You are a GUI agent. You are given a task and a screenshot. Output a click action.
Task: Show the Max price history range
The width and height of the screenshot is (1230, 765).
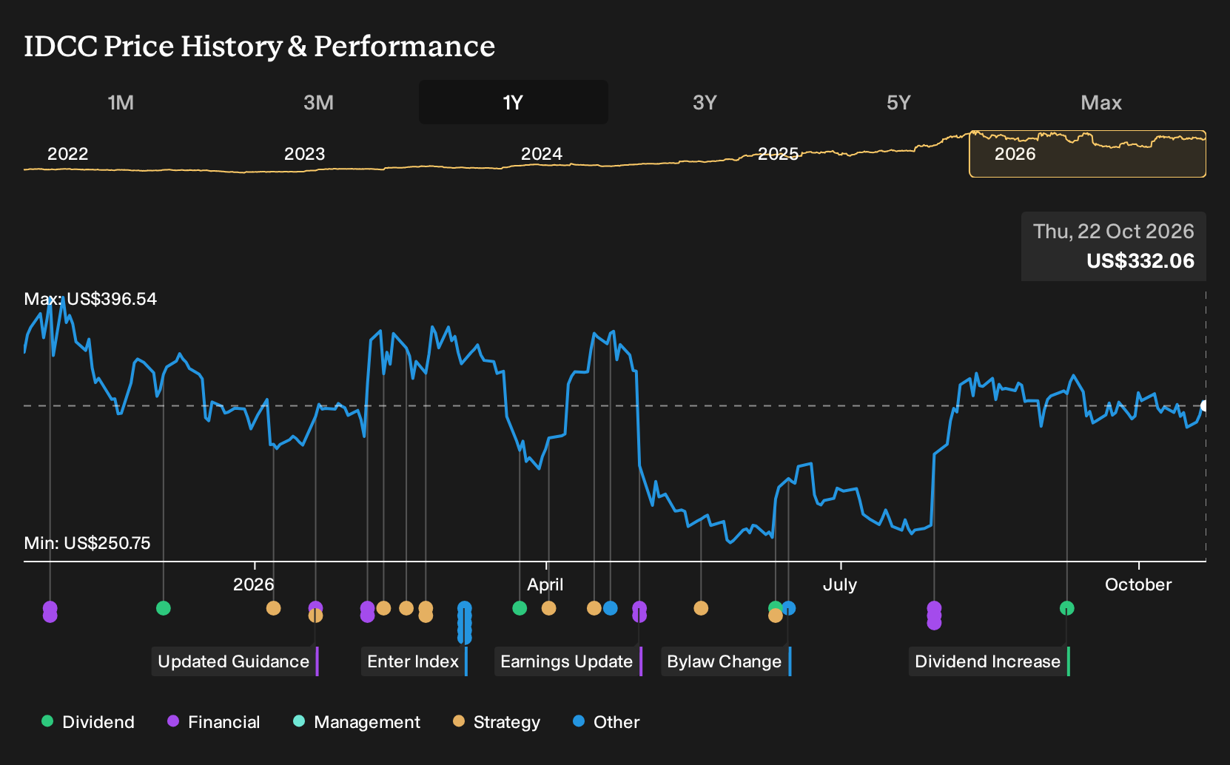click(x=1101, y=102)
